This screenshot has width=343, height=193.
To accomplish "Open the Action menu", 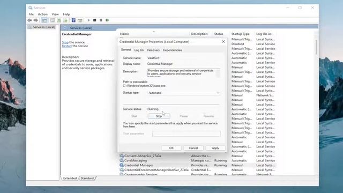I will [43, 14].
